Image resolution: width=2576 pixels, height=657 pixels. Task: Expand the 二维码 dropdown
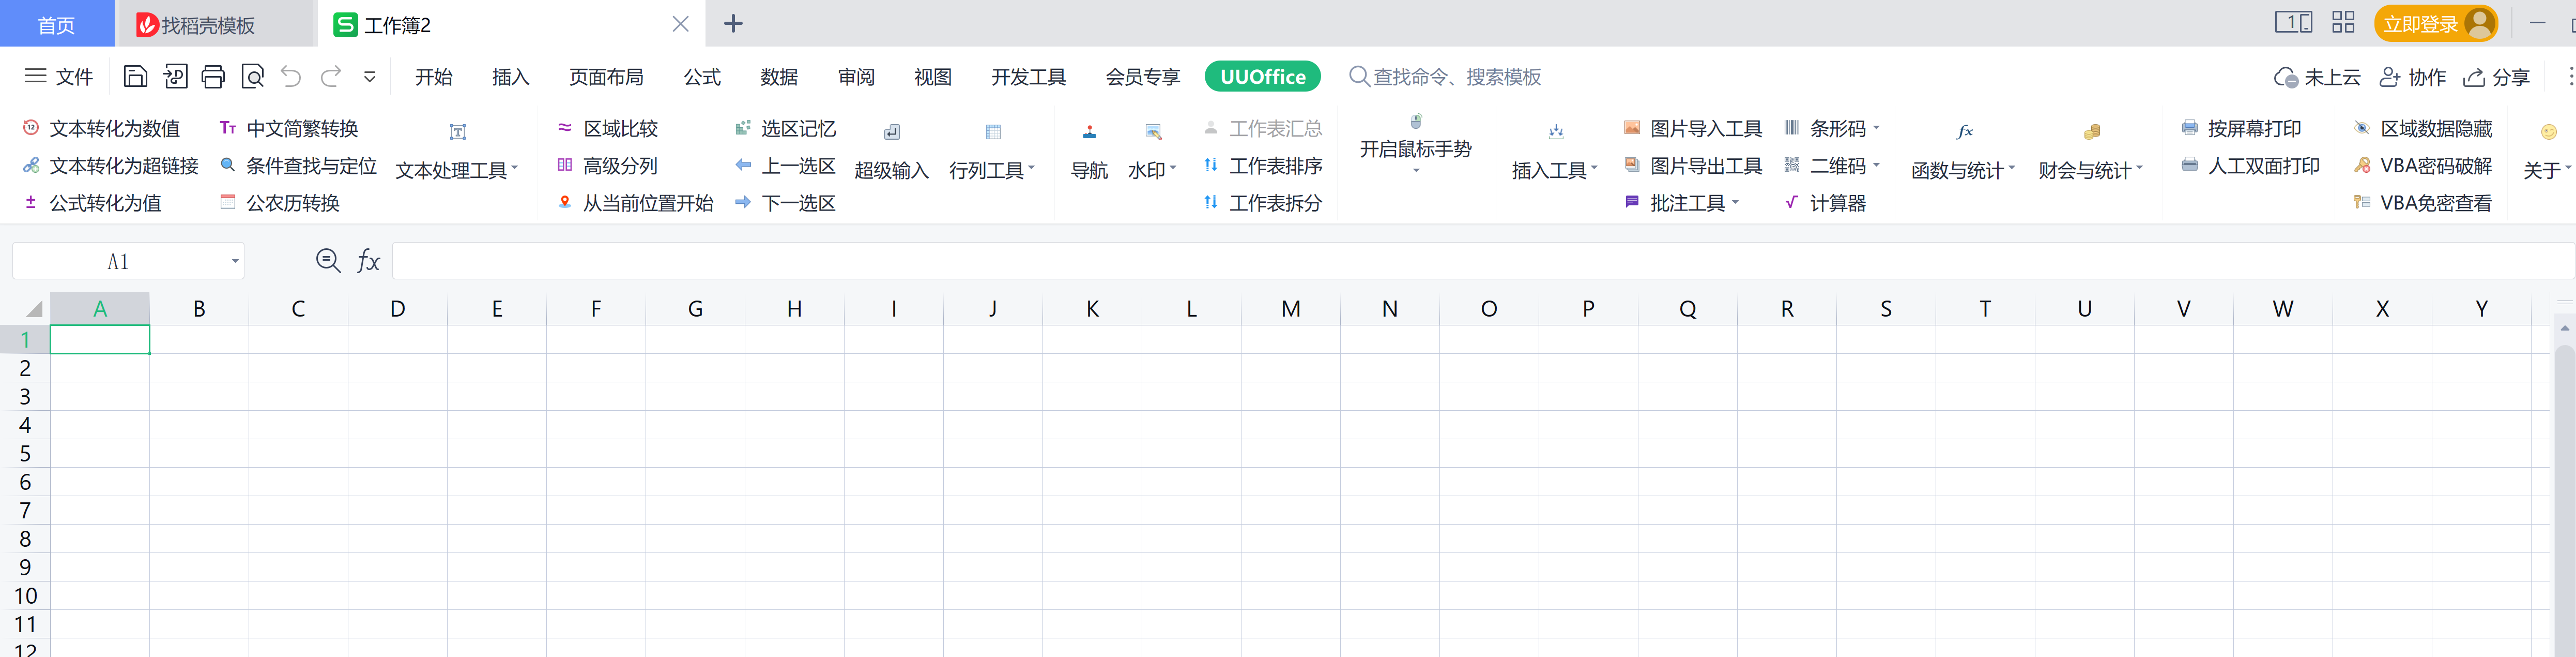(x=1876, y=165)
